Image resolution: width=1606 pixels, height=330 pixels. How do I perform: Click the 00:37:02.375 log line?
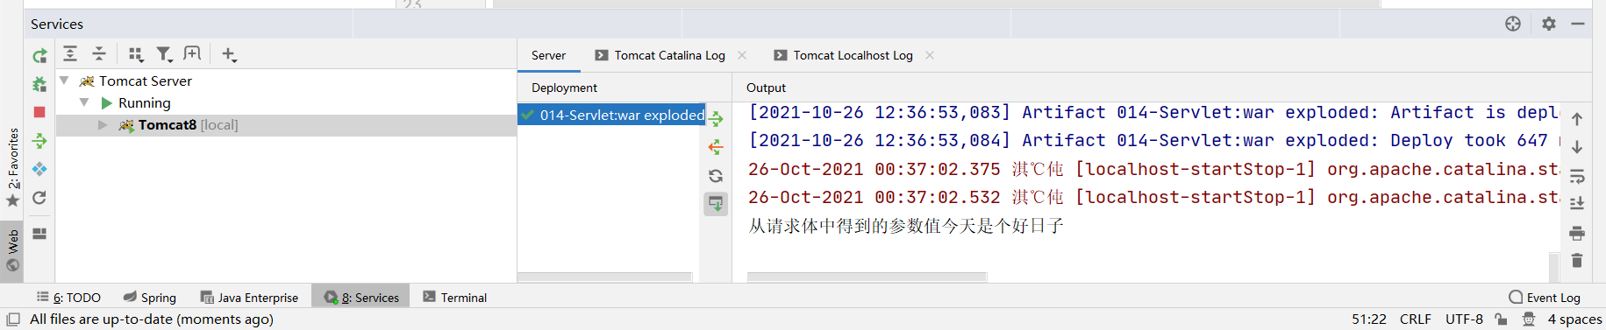pyautogui.click(x=1153, y=169)
